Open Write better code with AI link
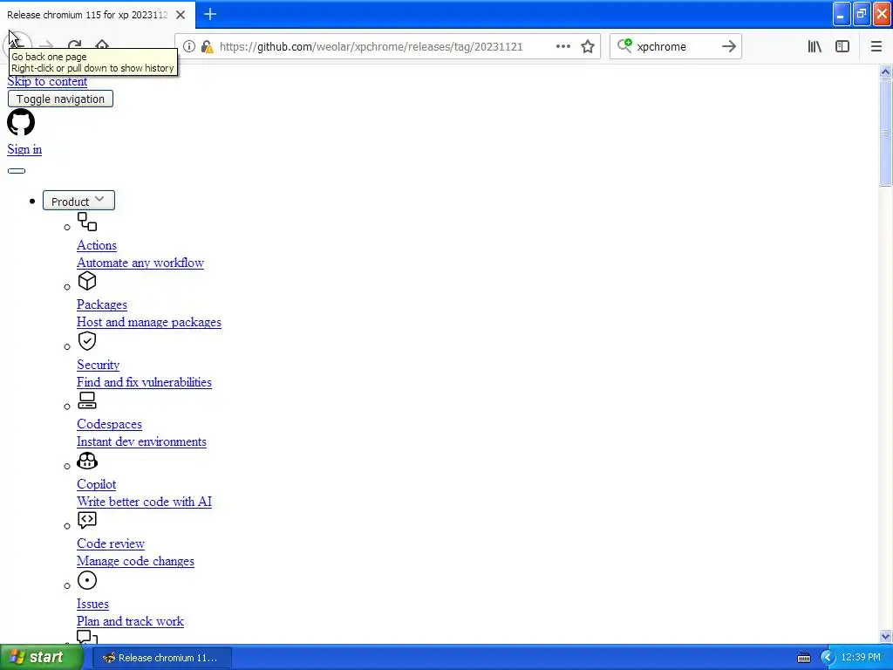The image size is (893, 670). tap(144, 502)
